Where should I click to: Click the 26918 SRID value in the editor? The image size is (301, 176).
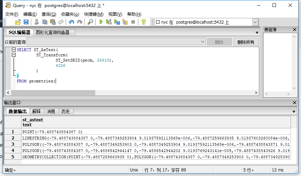coord(103,60)
